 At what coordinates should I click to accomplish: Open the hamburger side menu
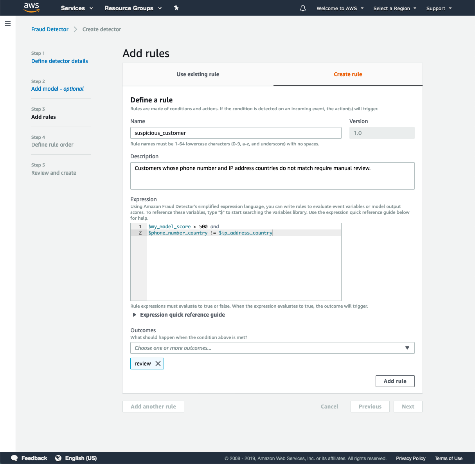point(7,23)
